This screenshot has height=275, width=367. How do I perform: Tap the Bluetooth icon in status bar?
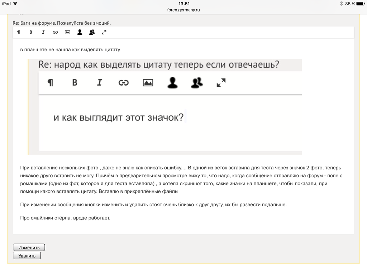click(341, 4)
